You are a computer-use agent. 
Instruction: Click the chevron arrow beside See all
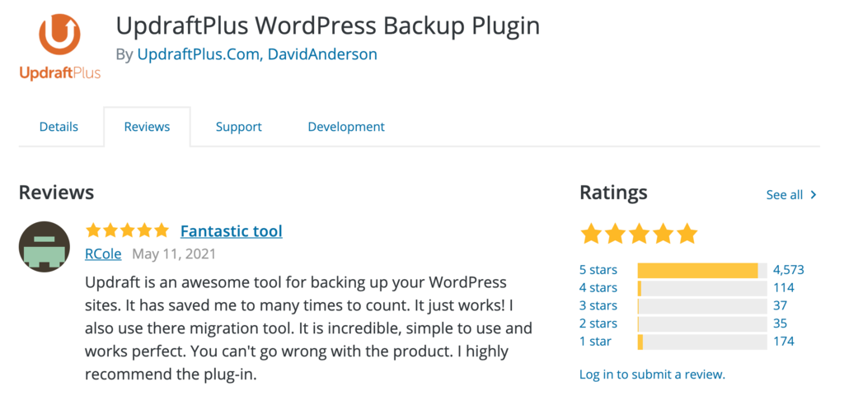[814, 195]
